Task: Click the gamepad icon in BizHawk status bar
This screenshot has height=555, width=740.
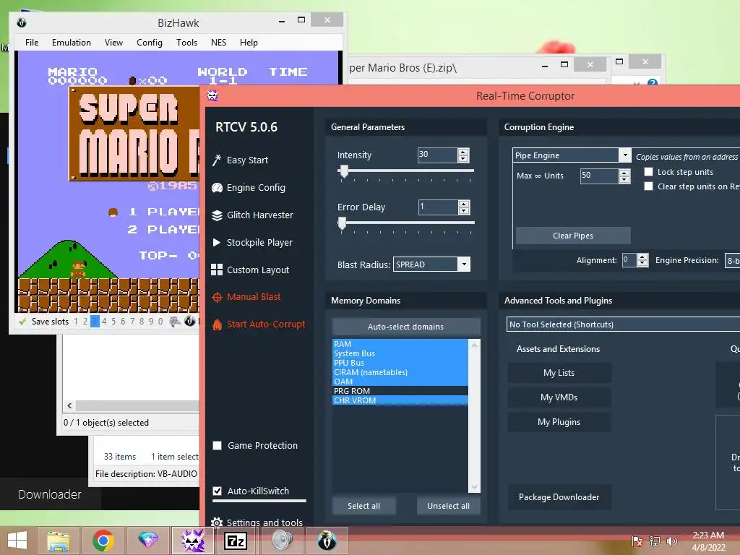Action: click(175, 322)
